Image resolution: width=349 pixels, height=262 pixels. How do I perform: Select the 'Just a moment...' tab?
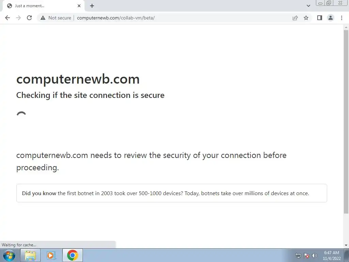click(x=44, y=6)
